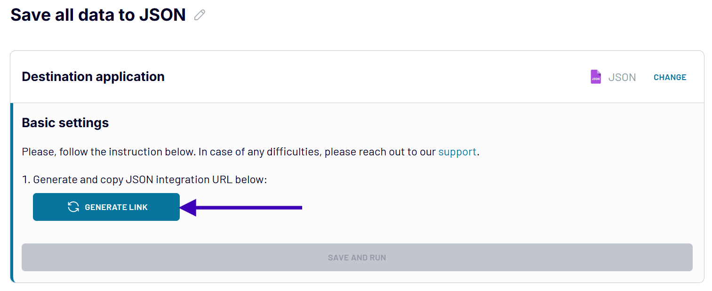Click the Destination application section header
The image size is (712, 291).
coord(93,76)
